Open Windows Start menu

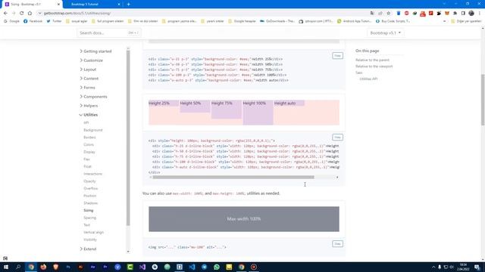(x=6, y=267)
